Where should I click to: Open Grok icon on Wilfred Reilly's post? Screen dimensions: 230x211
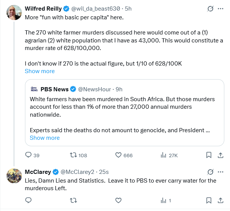point(210,8)
